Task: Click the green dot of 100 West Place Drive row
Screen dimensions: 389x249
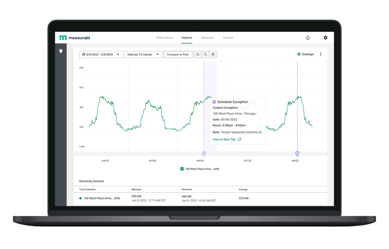Action: (81, 198)
